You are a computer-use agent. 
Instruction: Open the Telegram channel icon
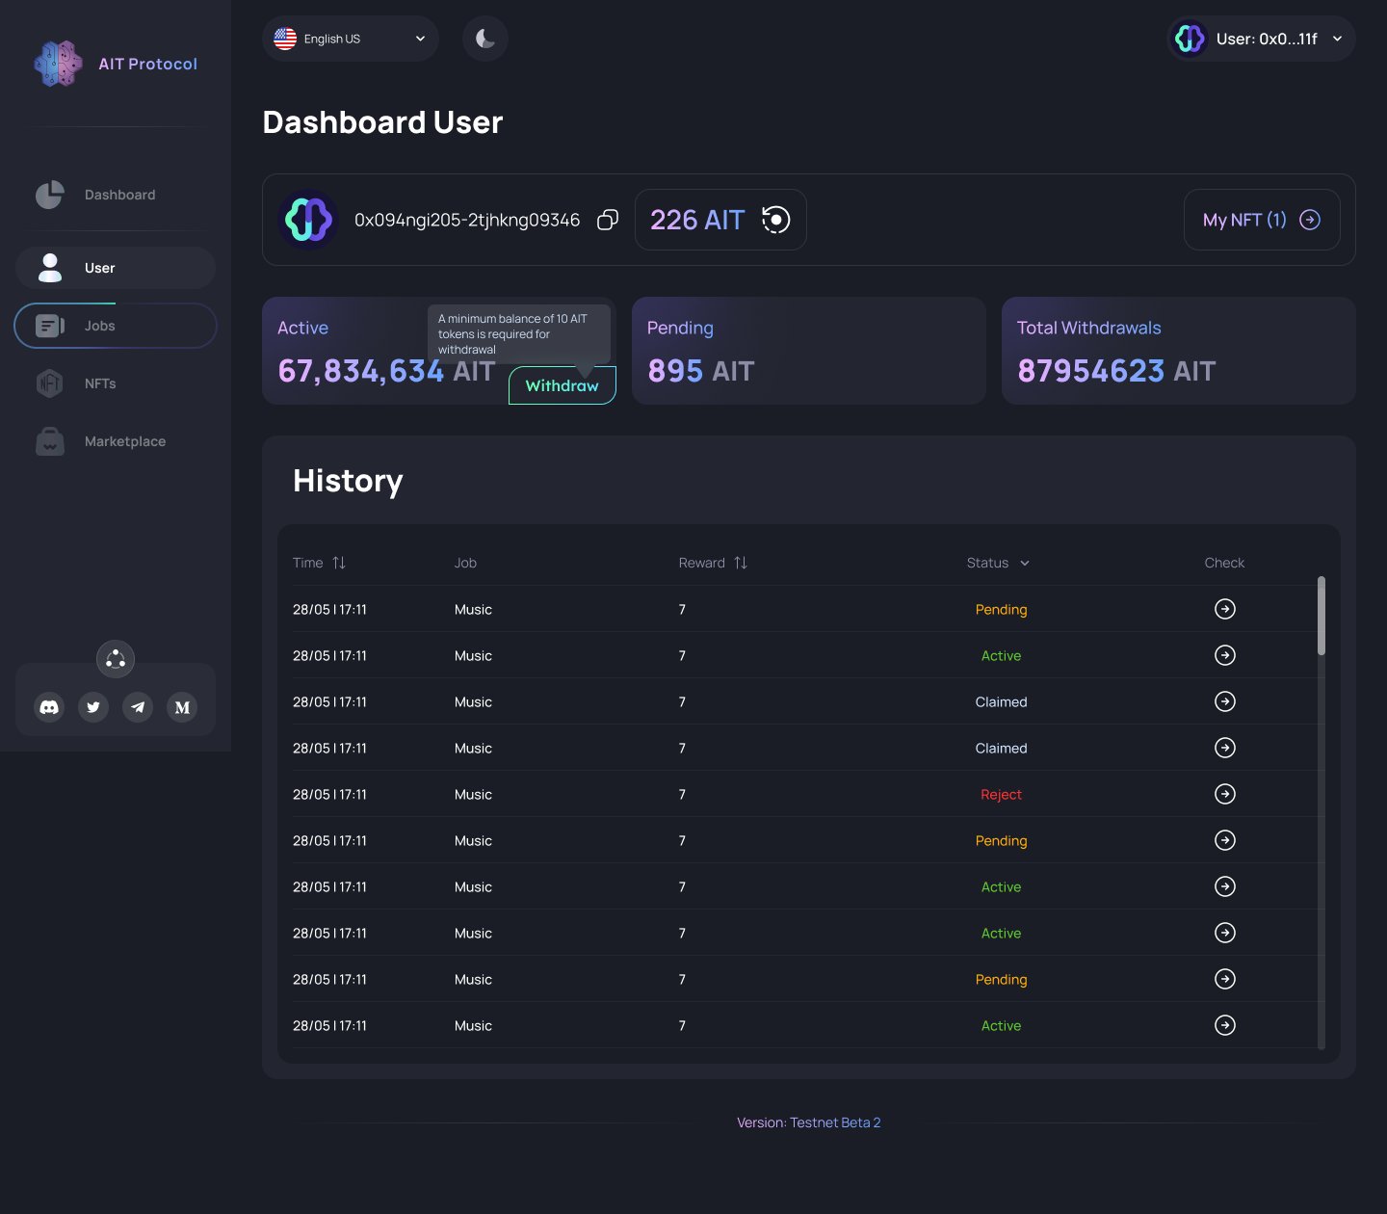point(138,706)
